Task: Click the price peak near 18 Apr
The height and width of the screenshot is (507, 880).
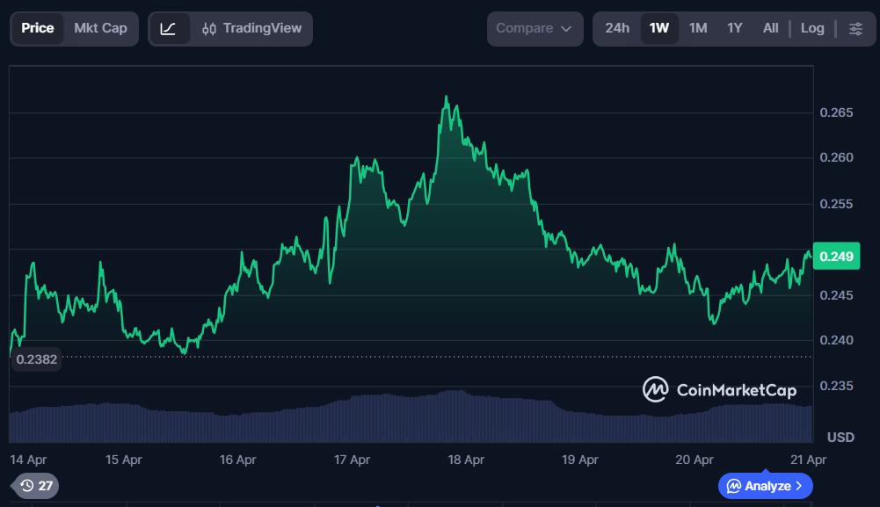Action: pos(447,98)
